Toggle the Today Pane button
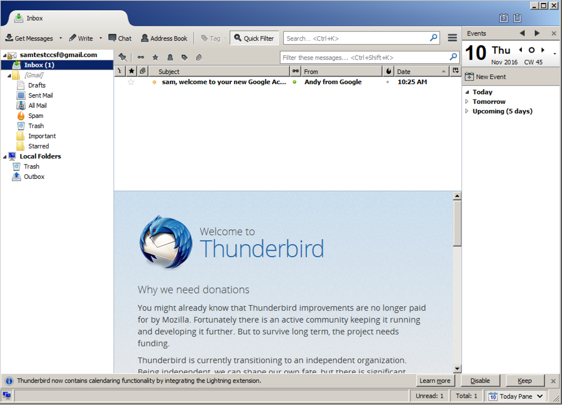Viewport: 562px width, 405px height. (x=515, y=396)
